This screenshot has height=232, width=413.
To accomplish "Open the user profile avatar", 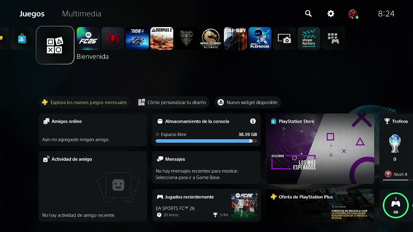I will [353, 14].
